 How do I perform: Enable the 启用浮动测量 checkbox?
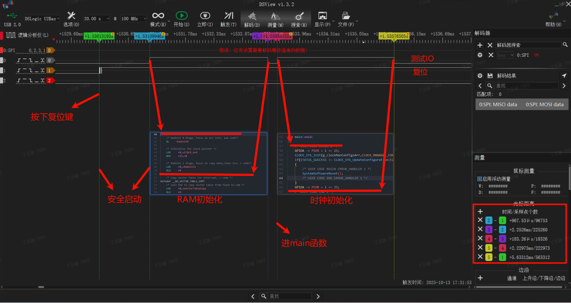pos(480,178)
